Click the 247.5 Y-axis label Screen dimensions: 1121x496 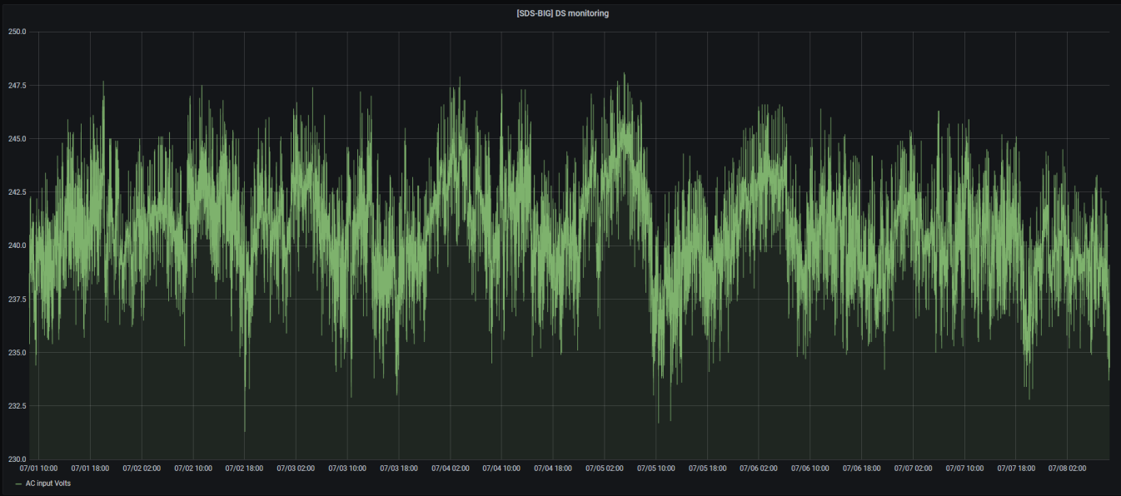click(x=17, y=85)
